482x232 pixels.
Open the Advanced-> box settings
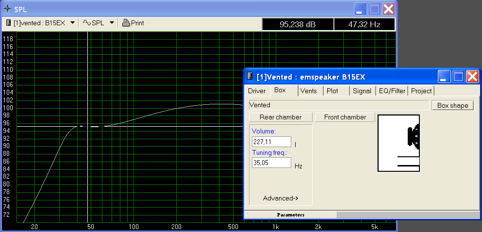[x=281, y=198]
